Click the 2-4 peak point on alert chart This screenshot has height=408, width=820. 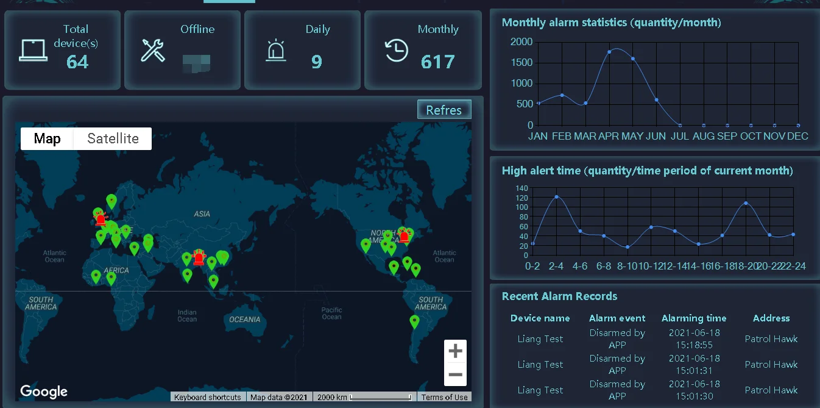(x=556, y=197)
